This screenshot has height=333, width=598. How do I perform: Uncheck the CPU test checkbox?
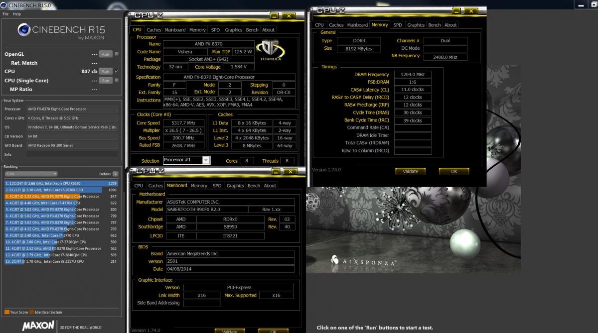click(117, 72)
